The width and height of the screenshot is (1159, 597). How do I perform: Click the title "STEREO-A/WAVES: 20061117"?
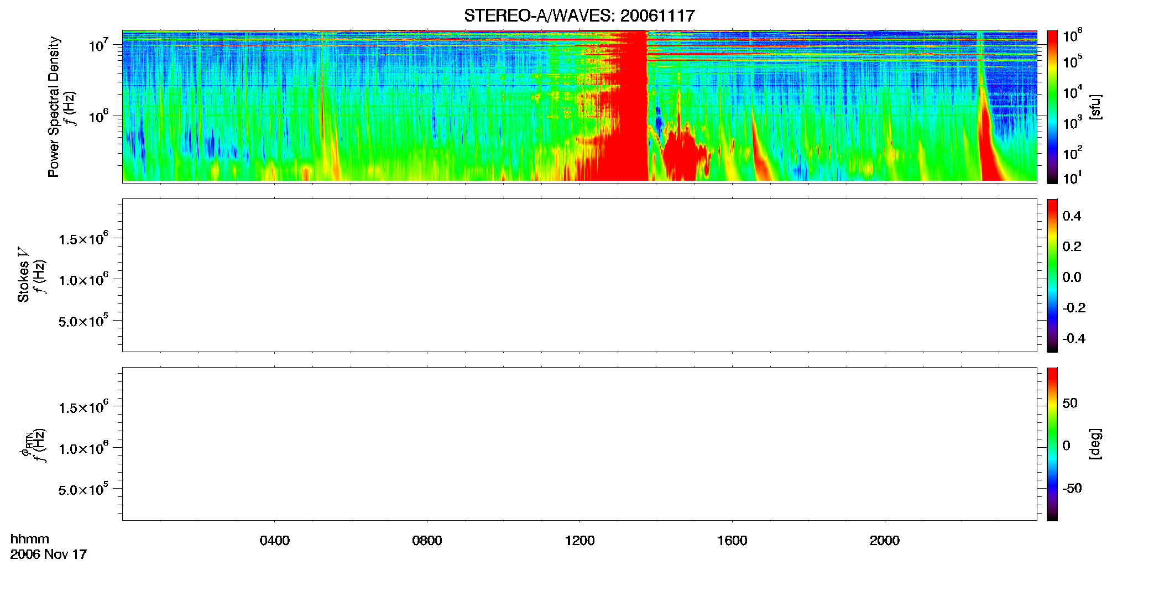pyautogui.click(x=579, y=15)
